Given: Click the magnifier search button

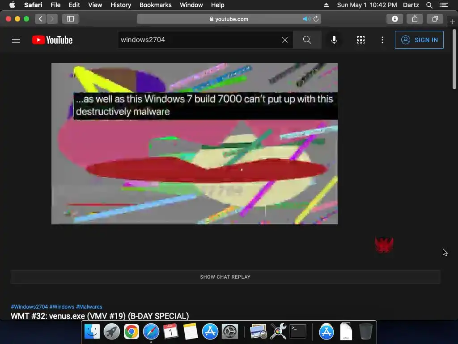Looking at the screenshot, I should click(307, 40).
